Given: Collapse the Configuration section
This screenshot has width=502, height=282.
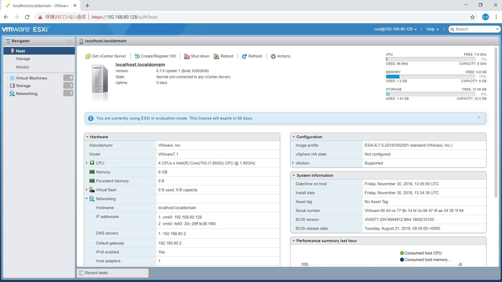Looking at the screenshot, I should 294,137.
